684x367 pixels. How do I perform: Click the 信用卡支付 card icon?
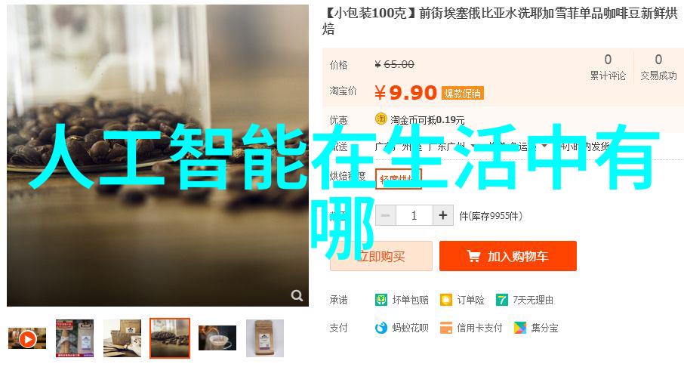click(446, 328)
